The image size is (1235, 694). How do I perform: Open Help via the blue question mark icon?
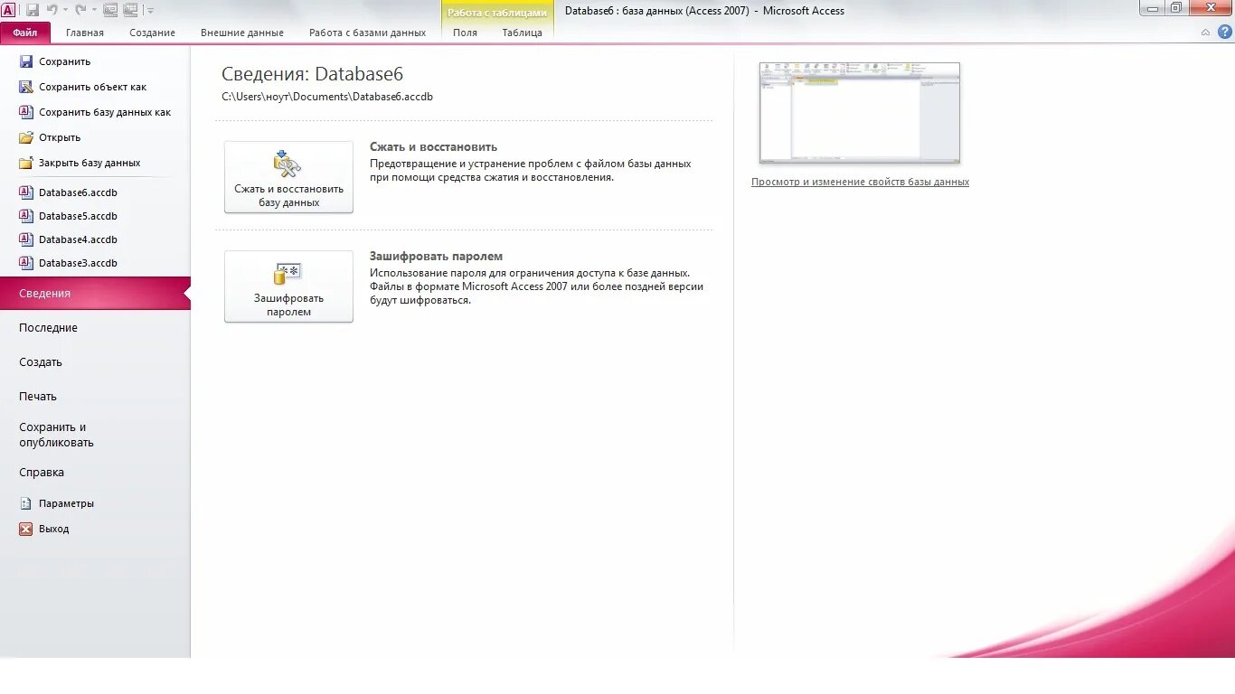1224,33
